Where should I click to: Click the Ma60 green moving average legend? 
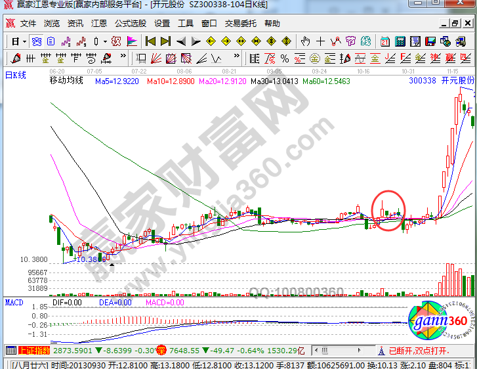pyautogui.click(x=327, y=81)
